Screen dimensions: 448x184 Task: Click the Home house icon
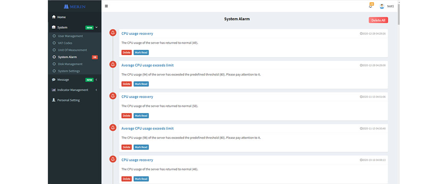point(54,17)
